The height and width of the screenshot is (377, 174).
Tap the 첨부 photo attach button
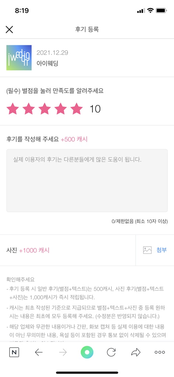[161, 250]
